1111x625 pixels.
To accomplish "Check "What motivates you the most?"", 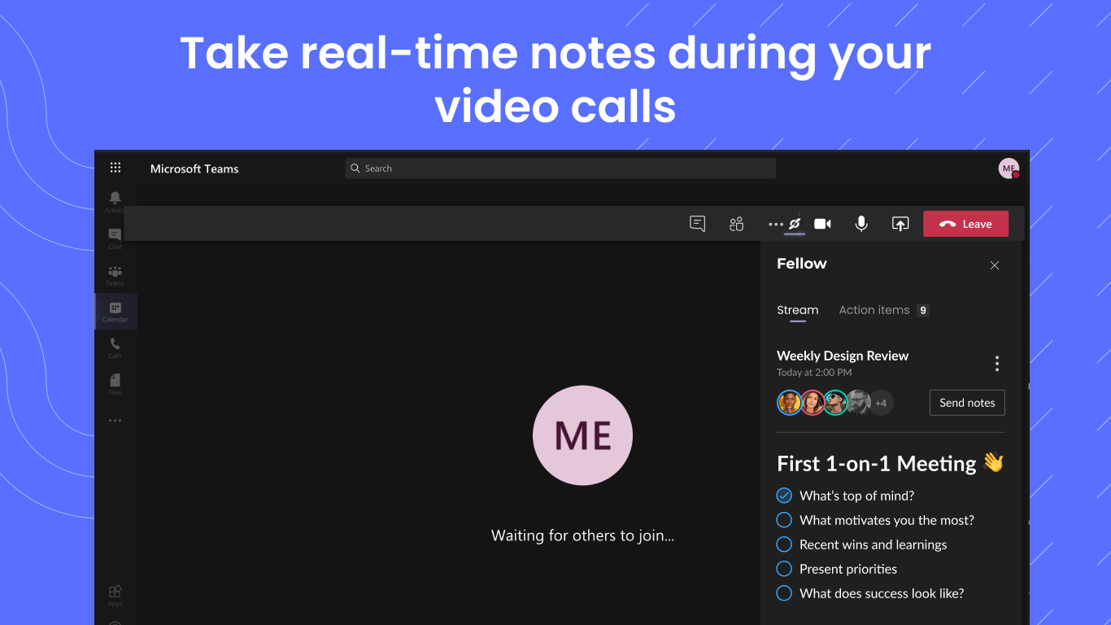I will (784, 520).
